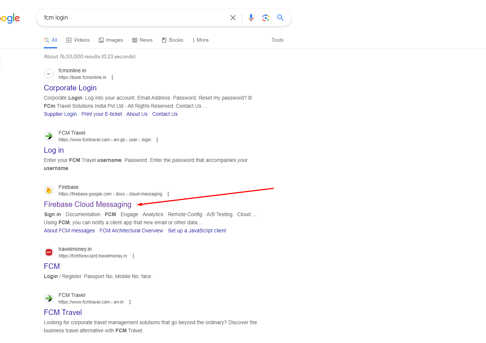This screenshot has height=343, width=486.
Task: Submit search with magnifier icon
Action: pyautogui.click(x=281, y=18)
